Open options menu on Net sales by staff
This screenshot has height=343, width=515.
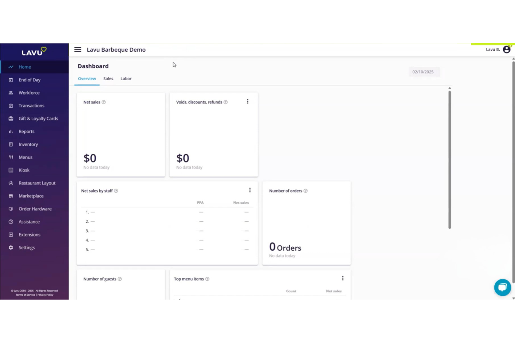click(250, 190)
